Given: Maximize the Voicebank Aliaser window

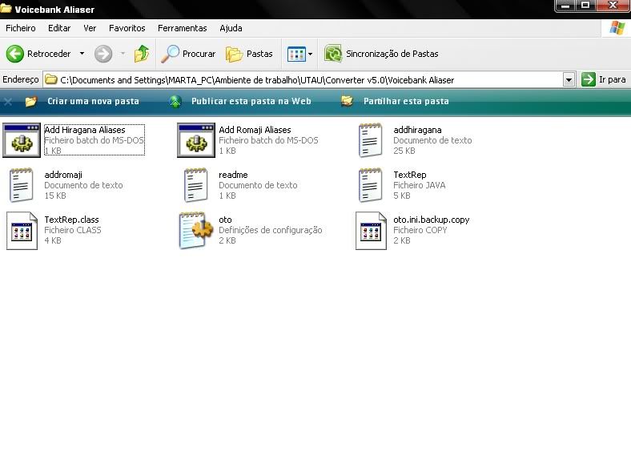Looking at the screenshot, I should tap(585, 5).
